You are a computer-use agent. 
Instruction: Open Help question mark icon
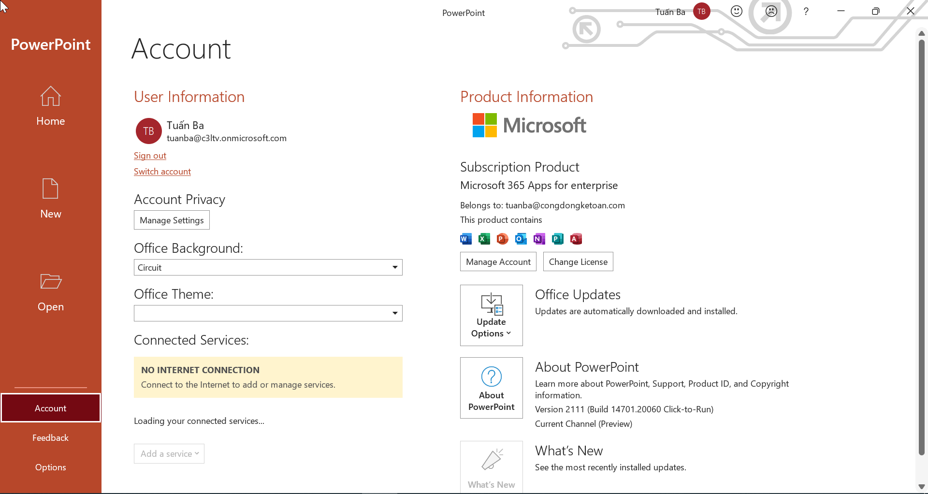click(x=806, y=11)
